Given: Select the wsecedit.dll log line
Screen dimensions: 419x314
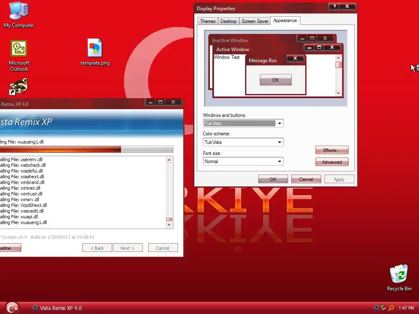Looking at the screenshot, I should coord(22,211).
